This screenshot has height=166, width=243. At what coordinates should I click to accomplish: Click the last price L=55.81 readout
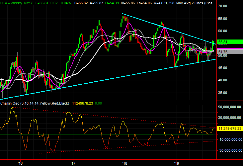(x=42, y=3)
